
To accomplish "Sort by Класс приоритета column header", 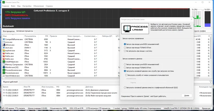I will [x=75, y=36].
